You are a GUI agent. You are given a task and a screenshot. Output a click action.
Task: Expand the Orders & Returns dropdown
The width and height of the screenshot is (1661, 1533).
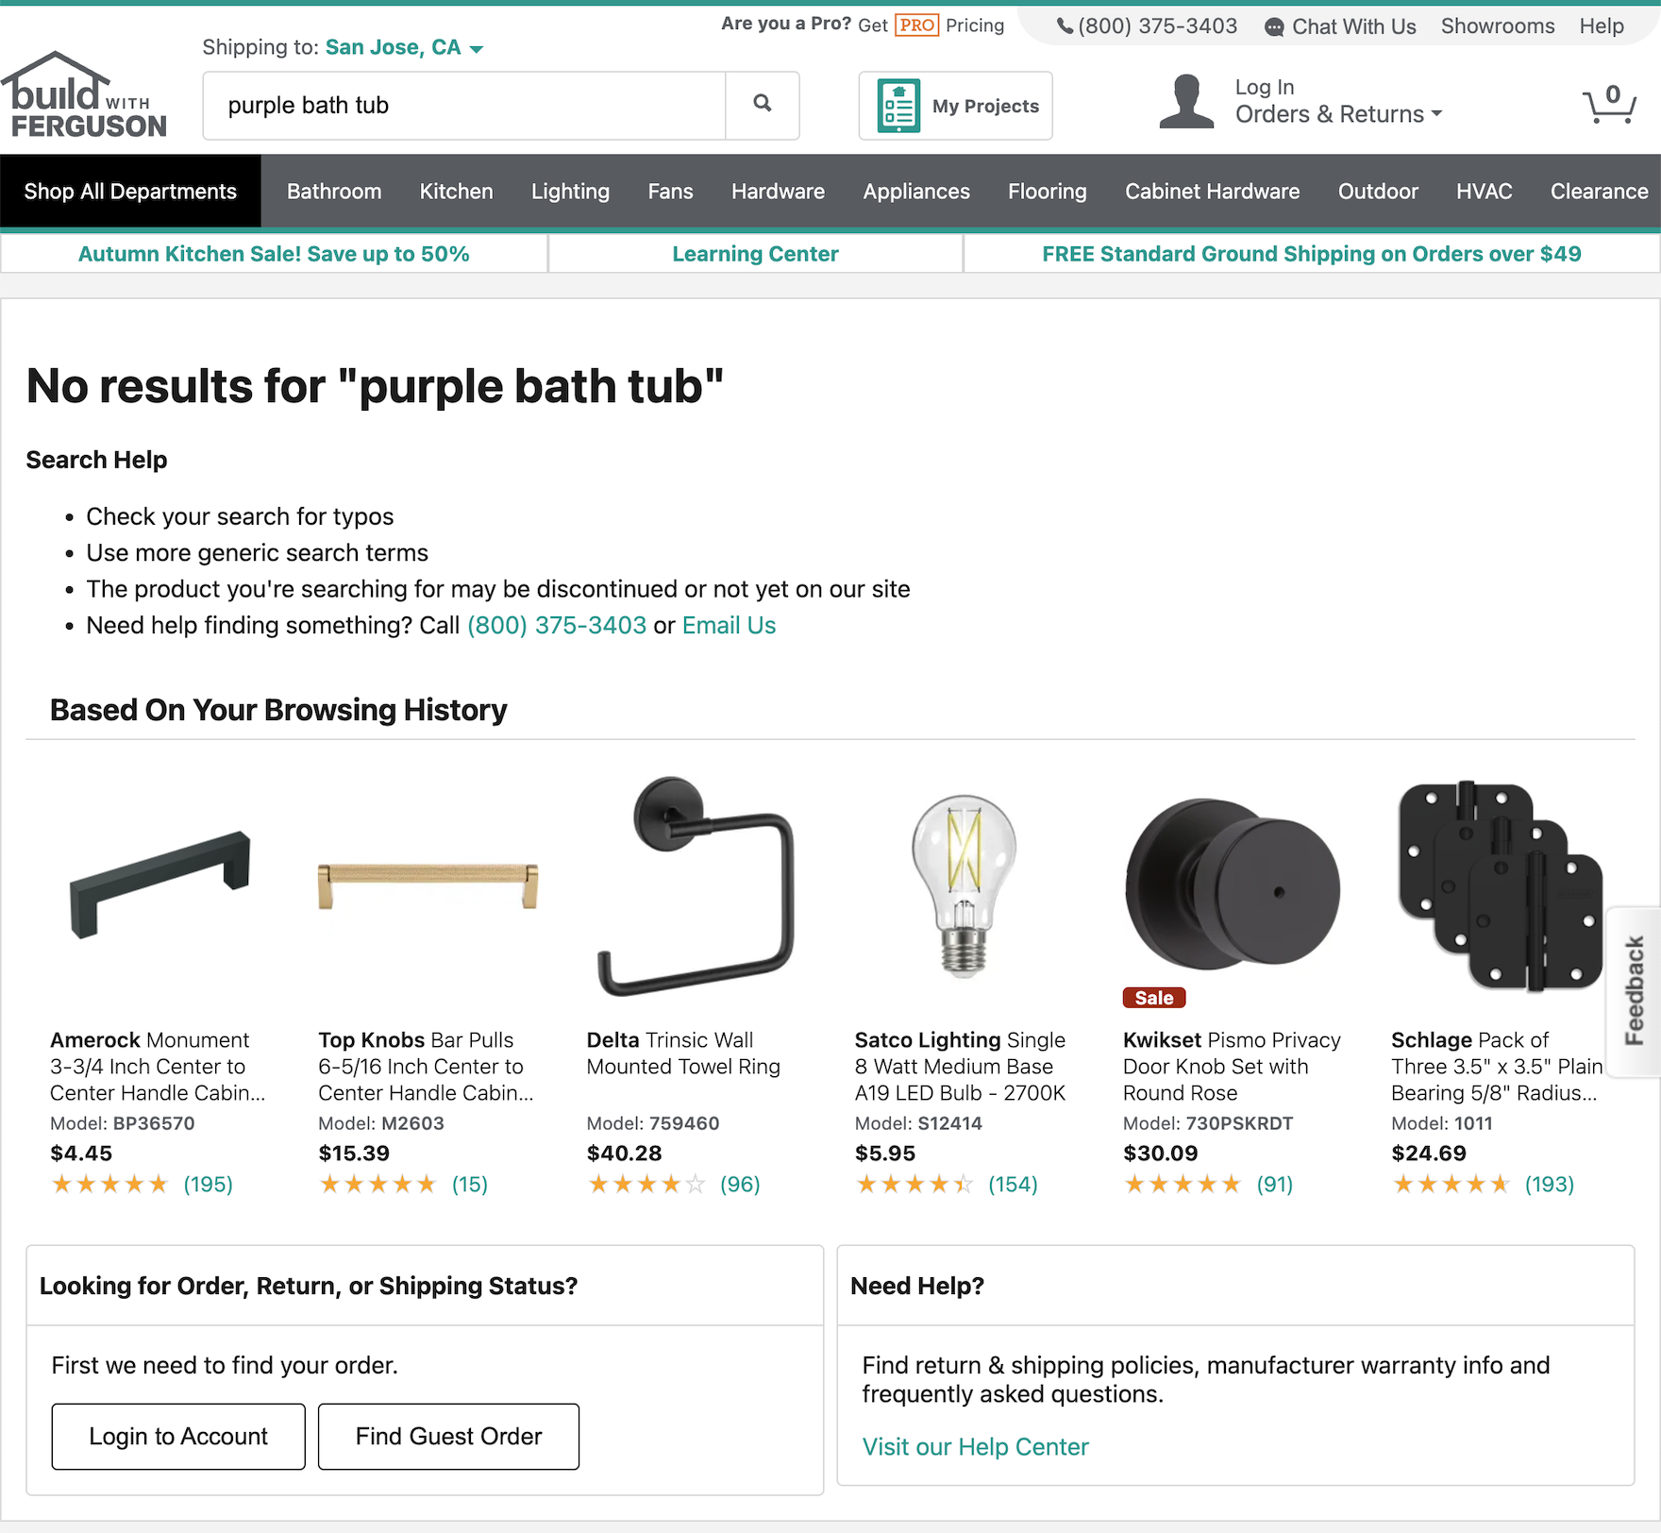[x=1435, y=114]
